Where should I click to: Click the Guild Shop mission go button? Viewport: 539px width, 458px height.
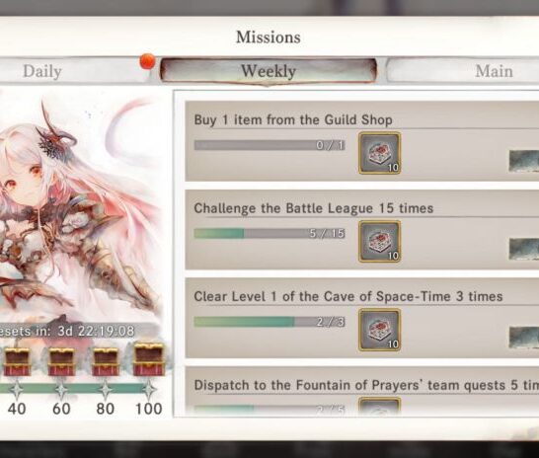524,161
